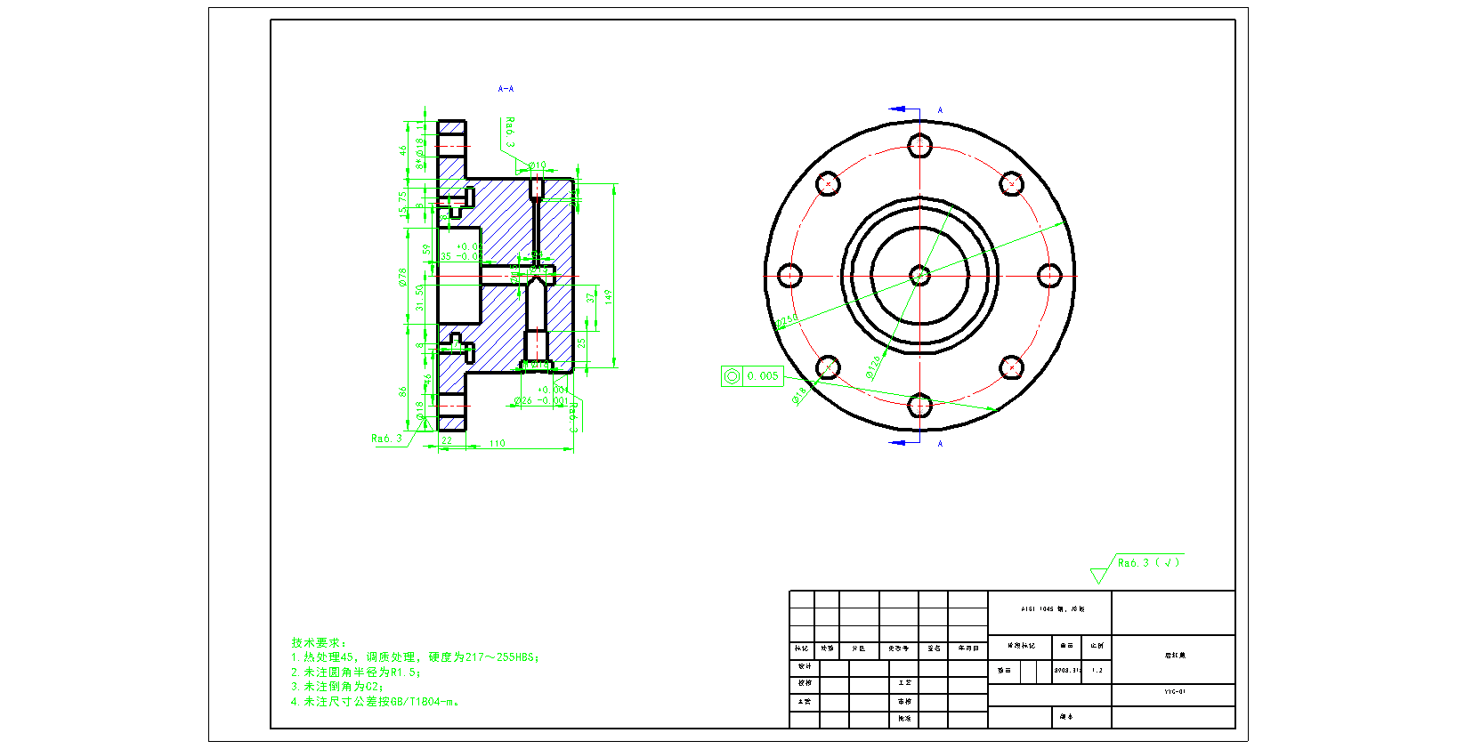Image resolution: width=1457 pixels, height=749 pixels.
Task: Select the 8*Ø18 hole callout
Action: point(419,153)
